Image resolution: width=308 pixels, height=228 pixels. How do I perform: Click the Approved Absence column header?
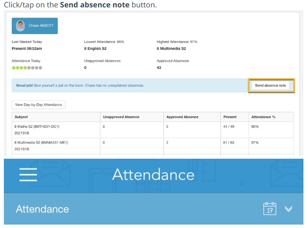182,117
